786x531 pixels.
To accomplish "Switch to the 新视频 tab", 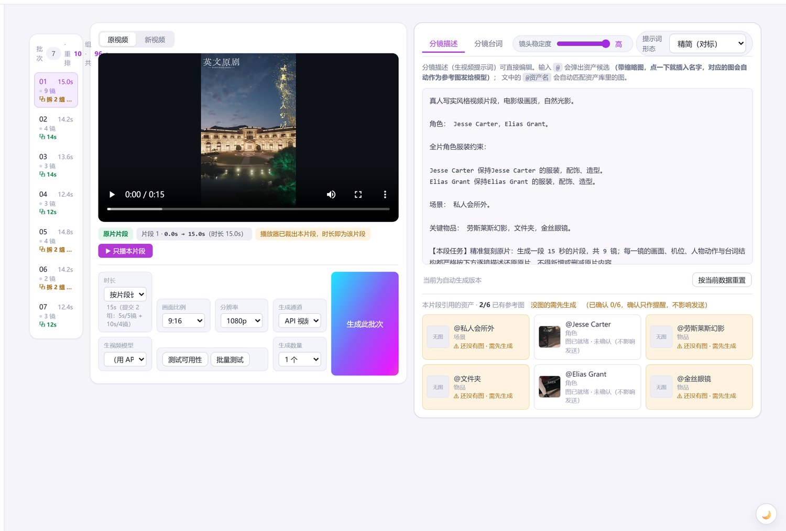I will pos(155,40).
